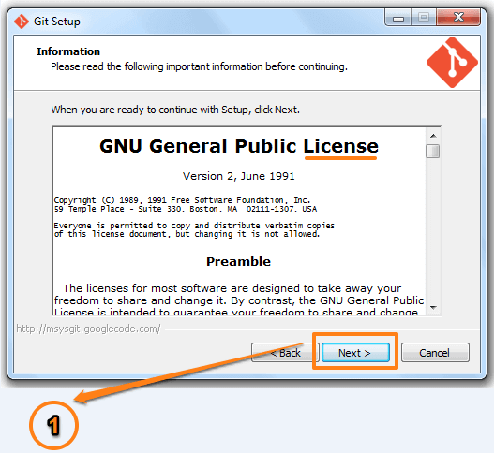Click Next to continue setup

(355, 353)
